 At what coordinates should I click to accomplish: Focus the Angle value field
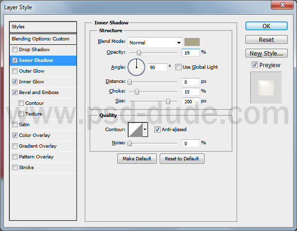[x=157, y=67]
